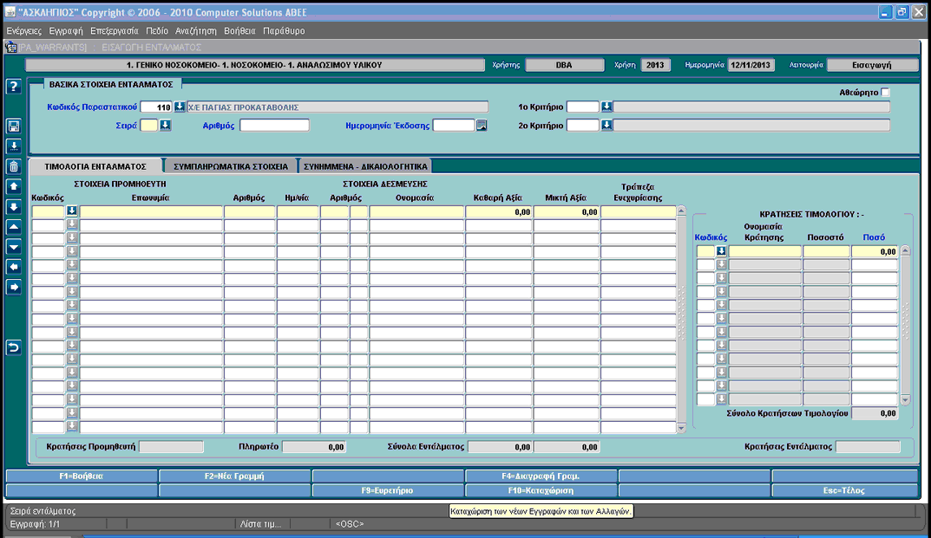Focus the Κωδικός Παραστατικού field showing 110

point(156,107)
